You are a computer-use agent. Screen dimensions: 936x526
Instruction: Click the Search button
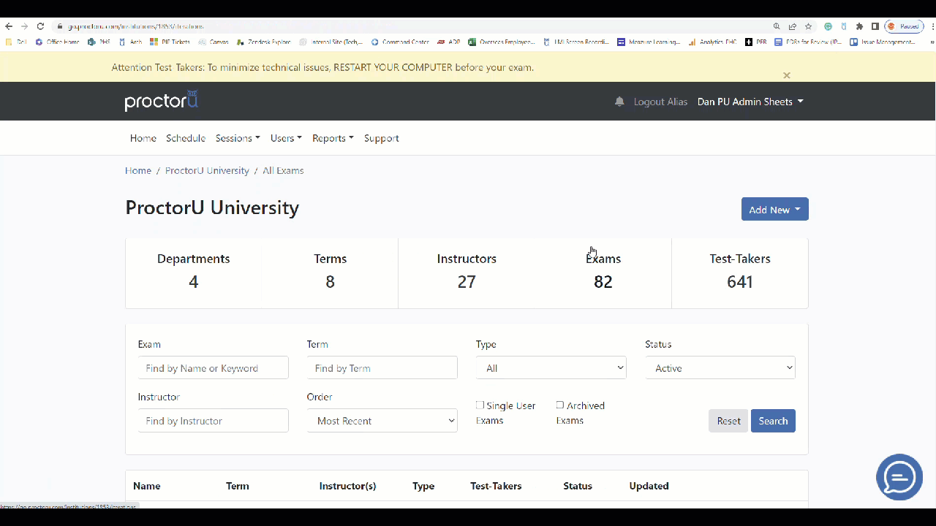pos(773,421)
